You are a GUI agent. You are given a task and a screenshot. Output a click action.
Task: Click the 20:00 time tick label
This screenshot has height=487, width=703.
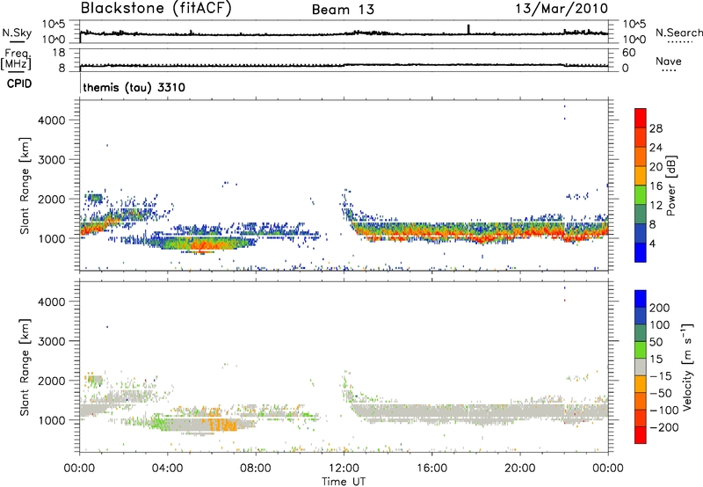[520, 469]
